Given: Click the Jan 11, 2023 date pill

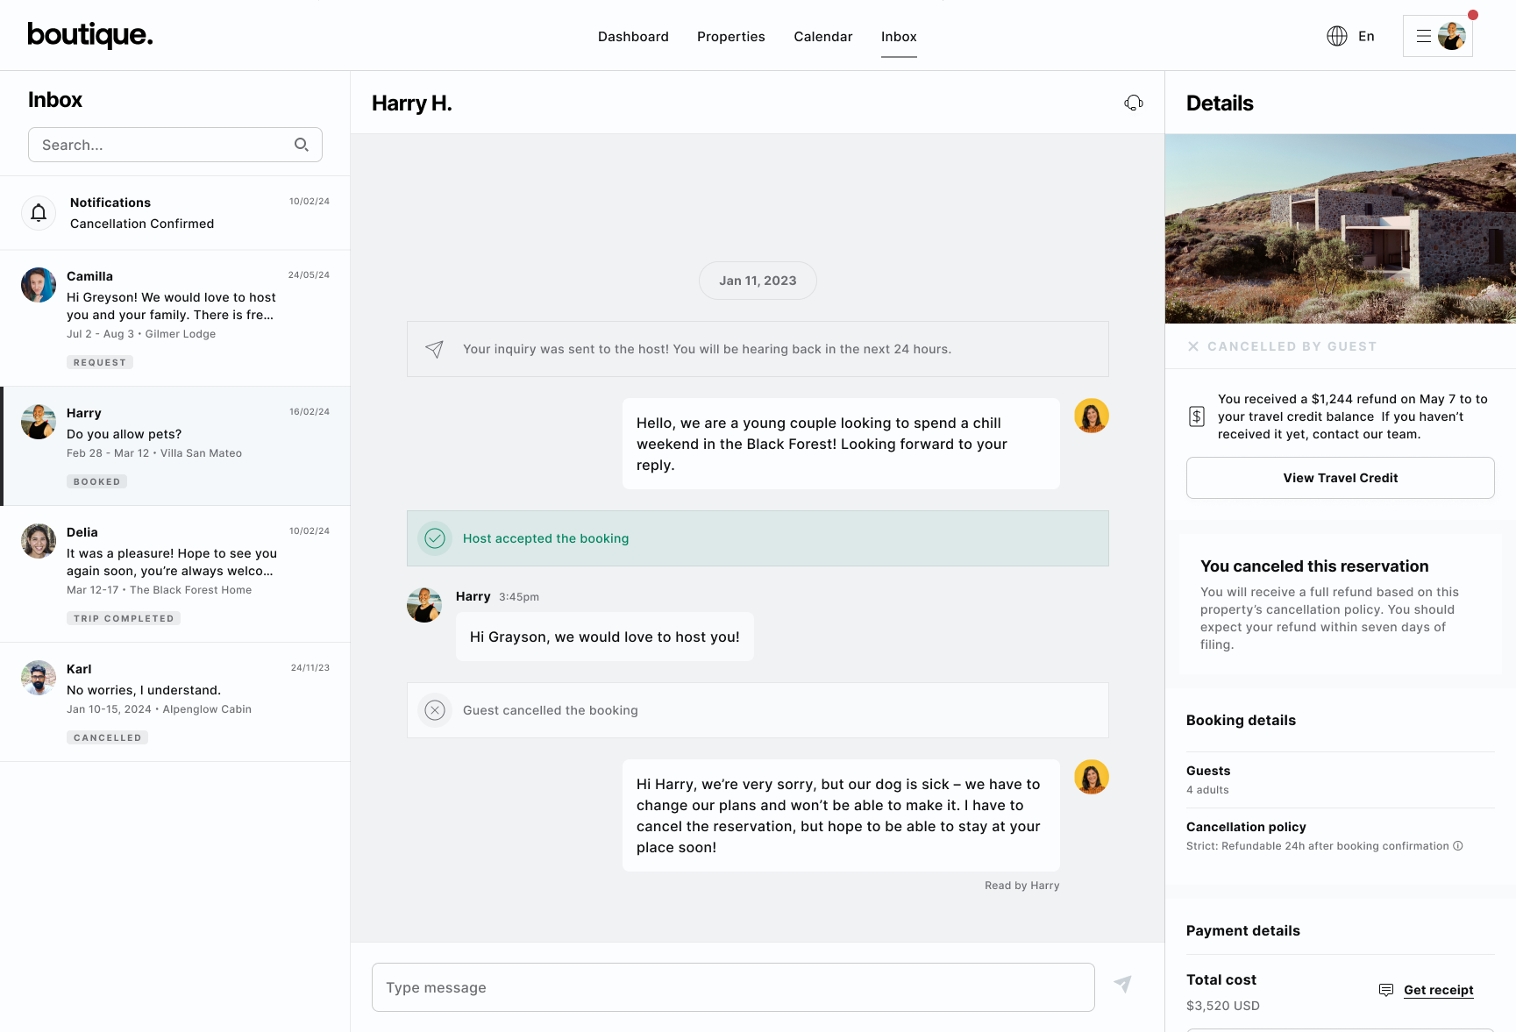Looking at the screenshot, I should (x=758, y=281).
